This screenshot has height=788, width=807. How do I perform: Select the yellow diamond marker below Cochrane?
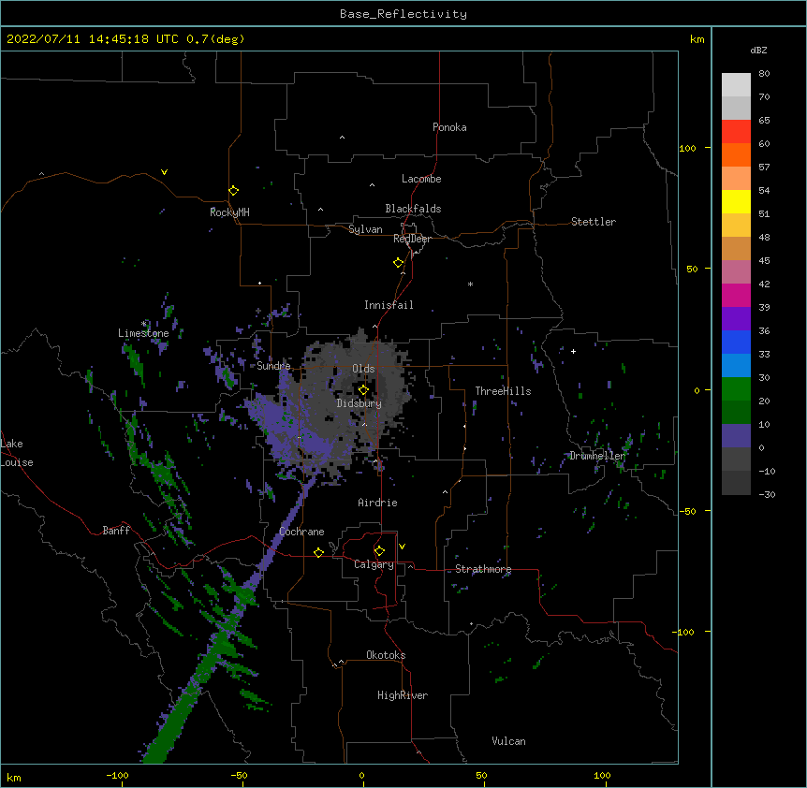(x=318, y=552)
